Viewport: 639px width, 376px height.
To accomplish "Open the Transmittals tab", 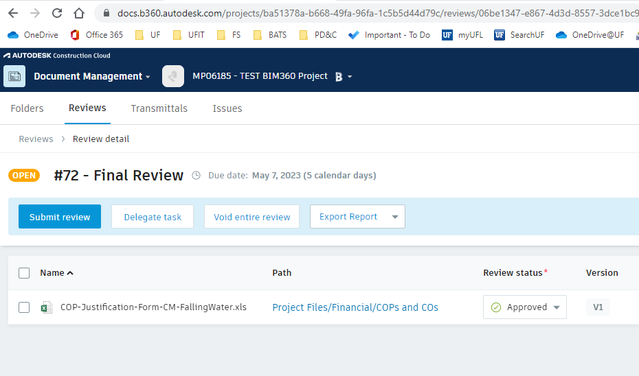I will pos(159,108).
